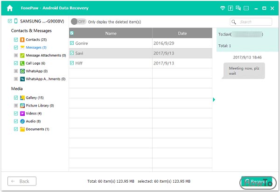Open the feedback chat bubbles icon
The height and width of the screenshot is (192, 280).
tap(238, 8)
